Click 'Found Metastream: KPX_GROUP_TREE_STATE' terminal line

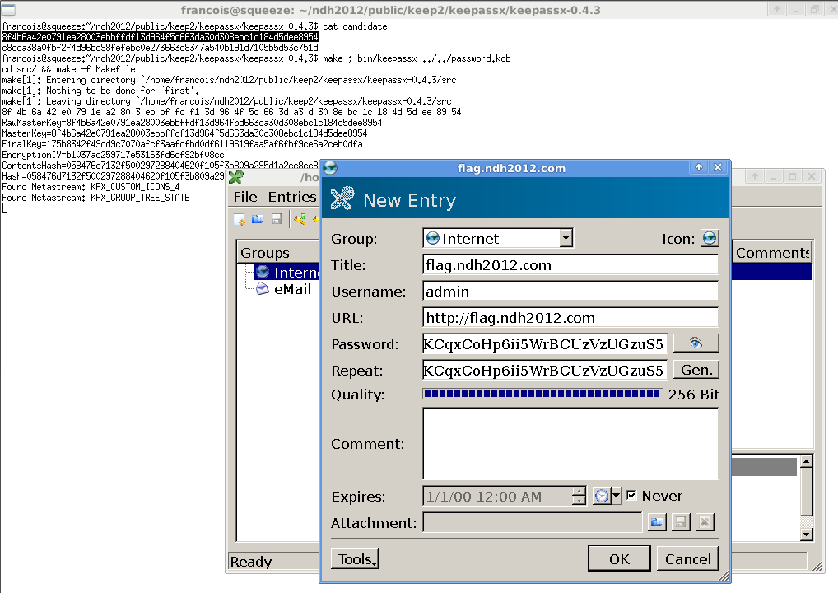point(95,198)
